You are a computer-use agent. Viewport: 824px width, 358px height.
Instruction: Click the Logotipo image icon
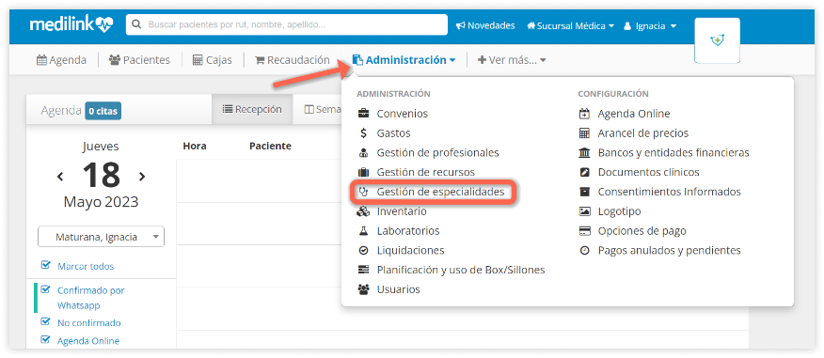584,211
